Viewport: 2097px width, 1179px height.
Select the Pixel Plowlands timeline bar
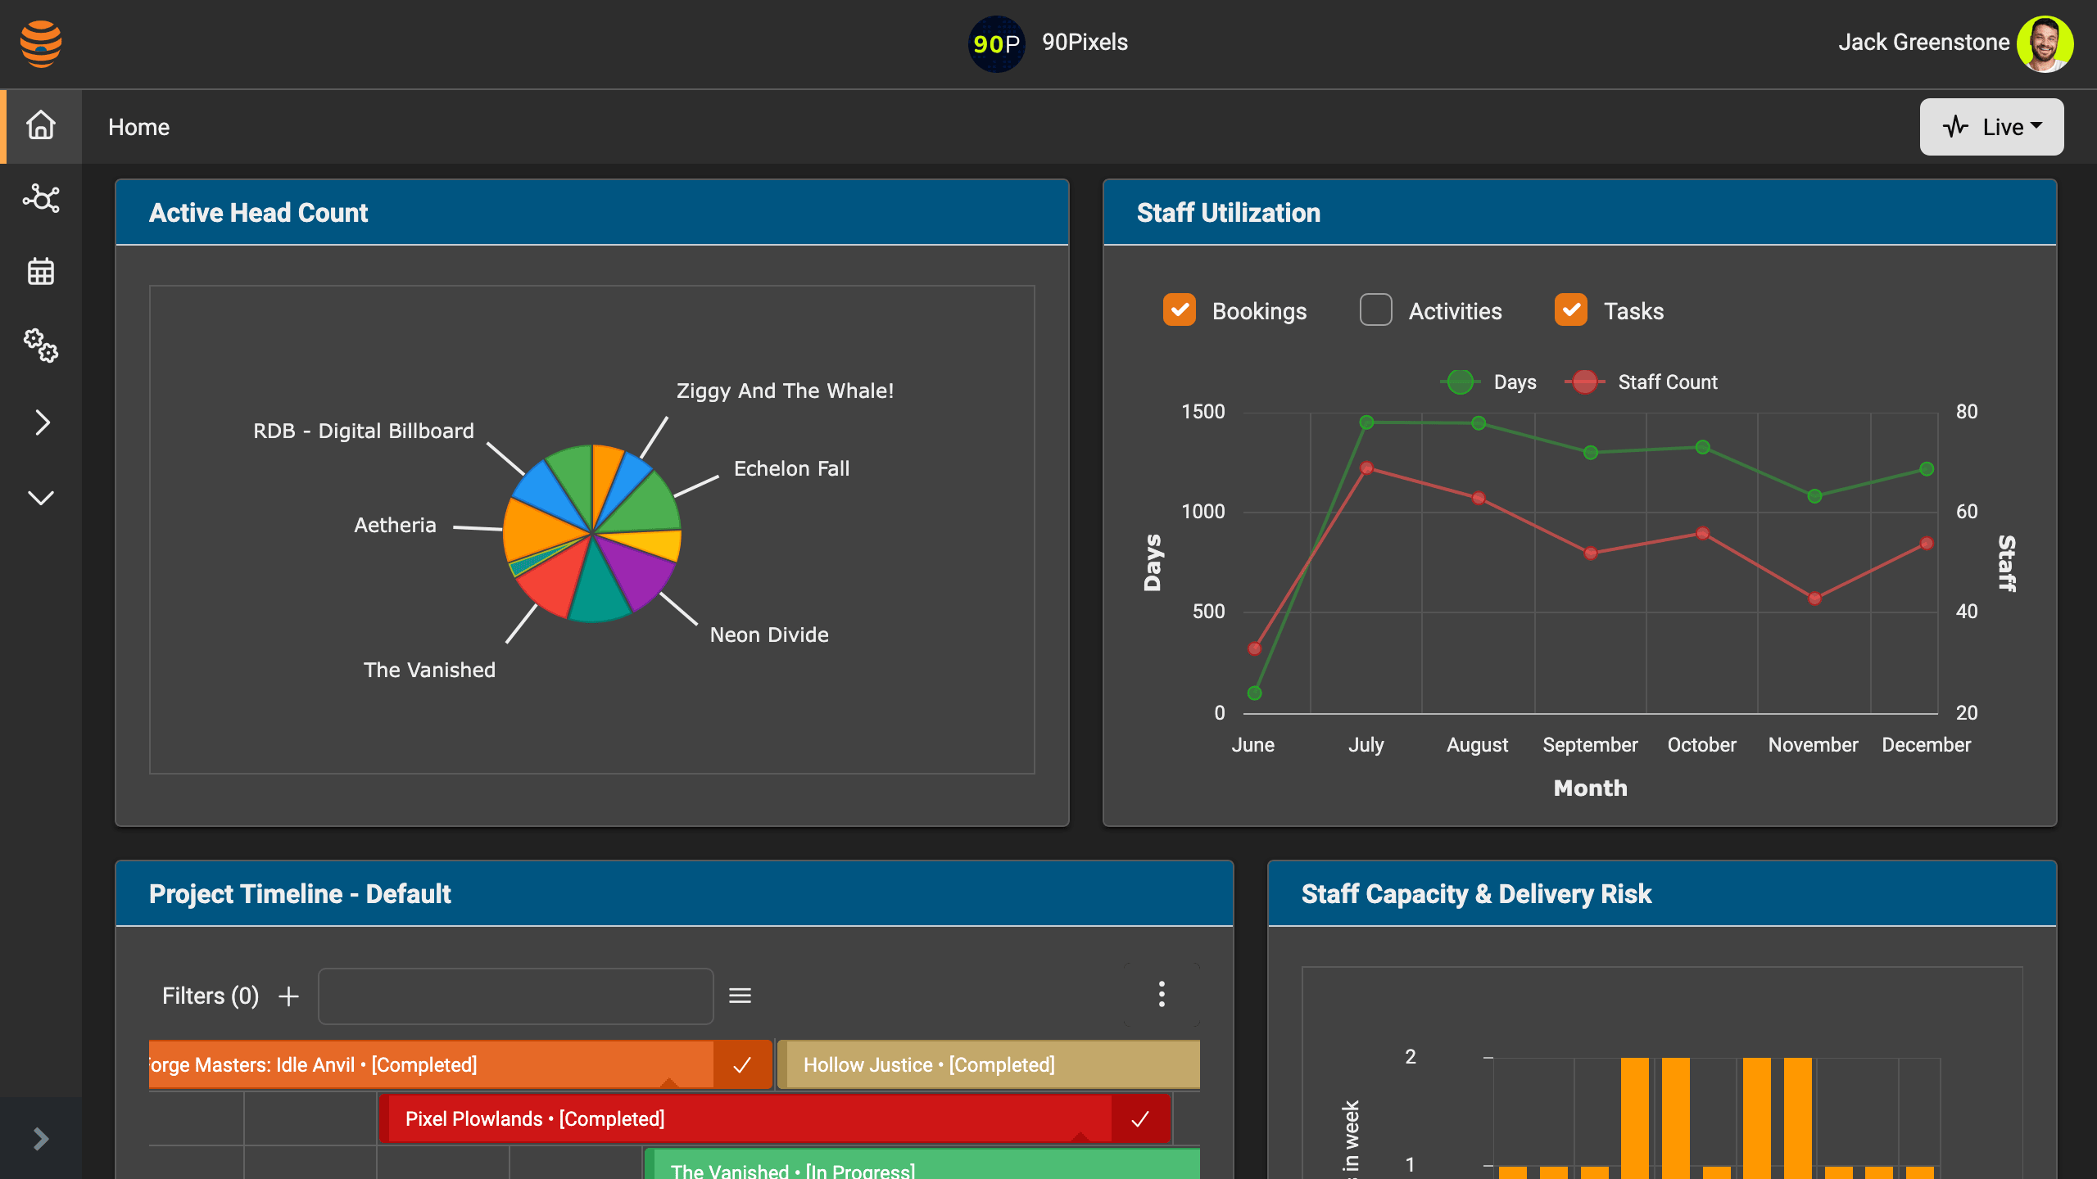point(775,1119)
